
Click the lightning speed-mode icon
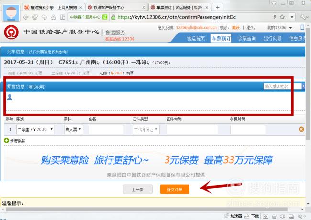click(275, 17)
